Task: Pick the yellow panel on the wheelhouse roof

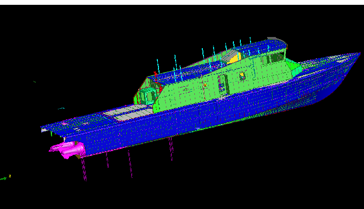Action: [234, 58]
